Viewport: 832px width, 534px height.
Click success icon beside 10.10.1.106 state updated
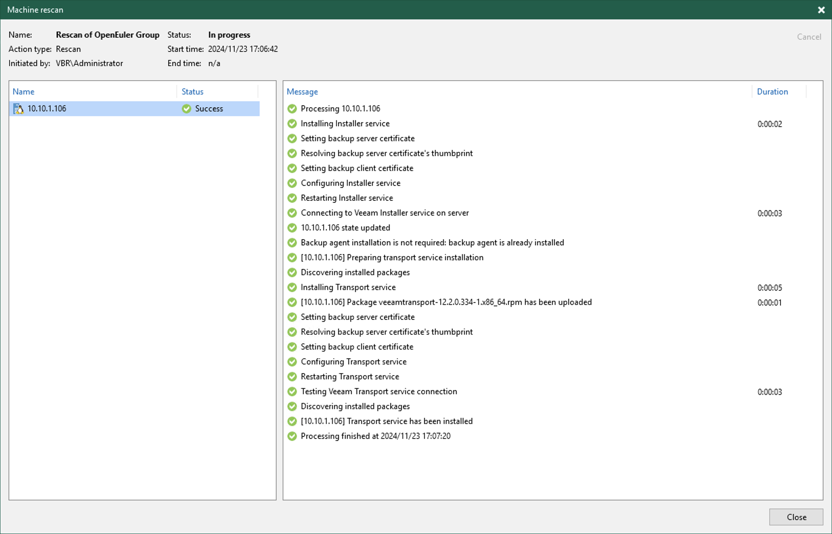click(292, 228)
